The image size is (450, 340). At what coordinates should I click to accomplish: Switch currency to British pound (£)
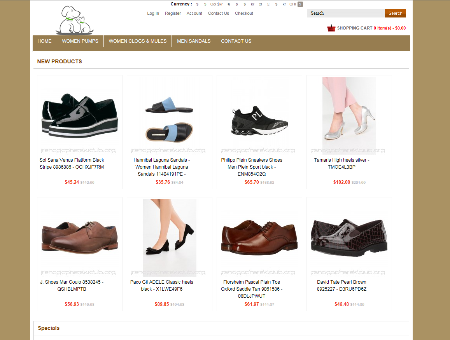pyautogui.click(x=268, y=4)
